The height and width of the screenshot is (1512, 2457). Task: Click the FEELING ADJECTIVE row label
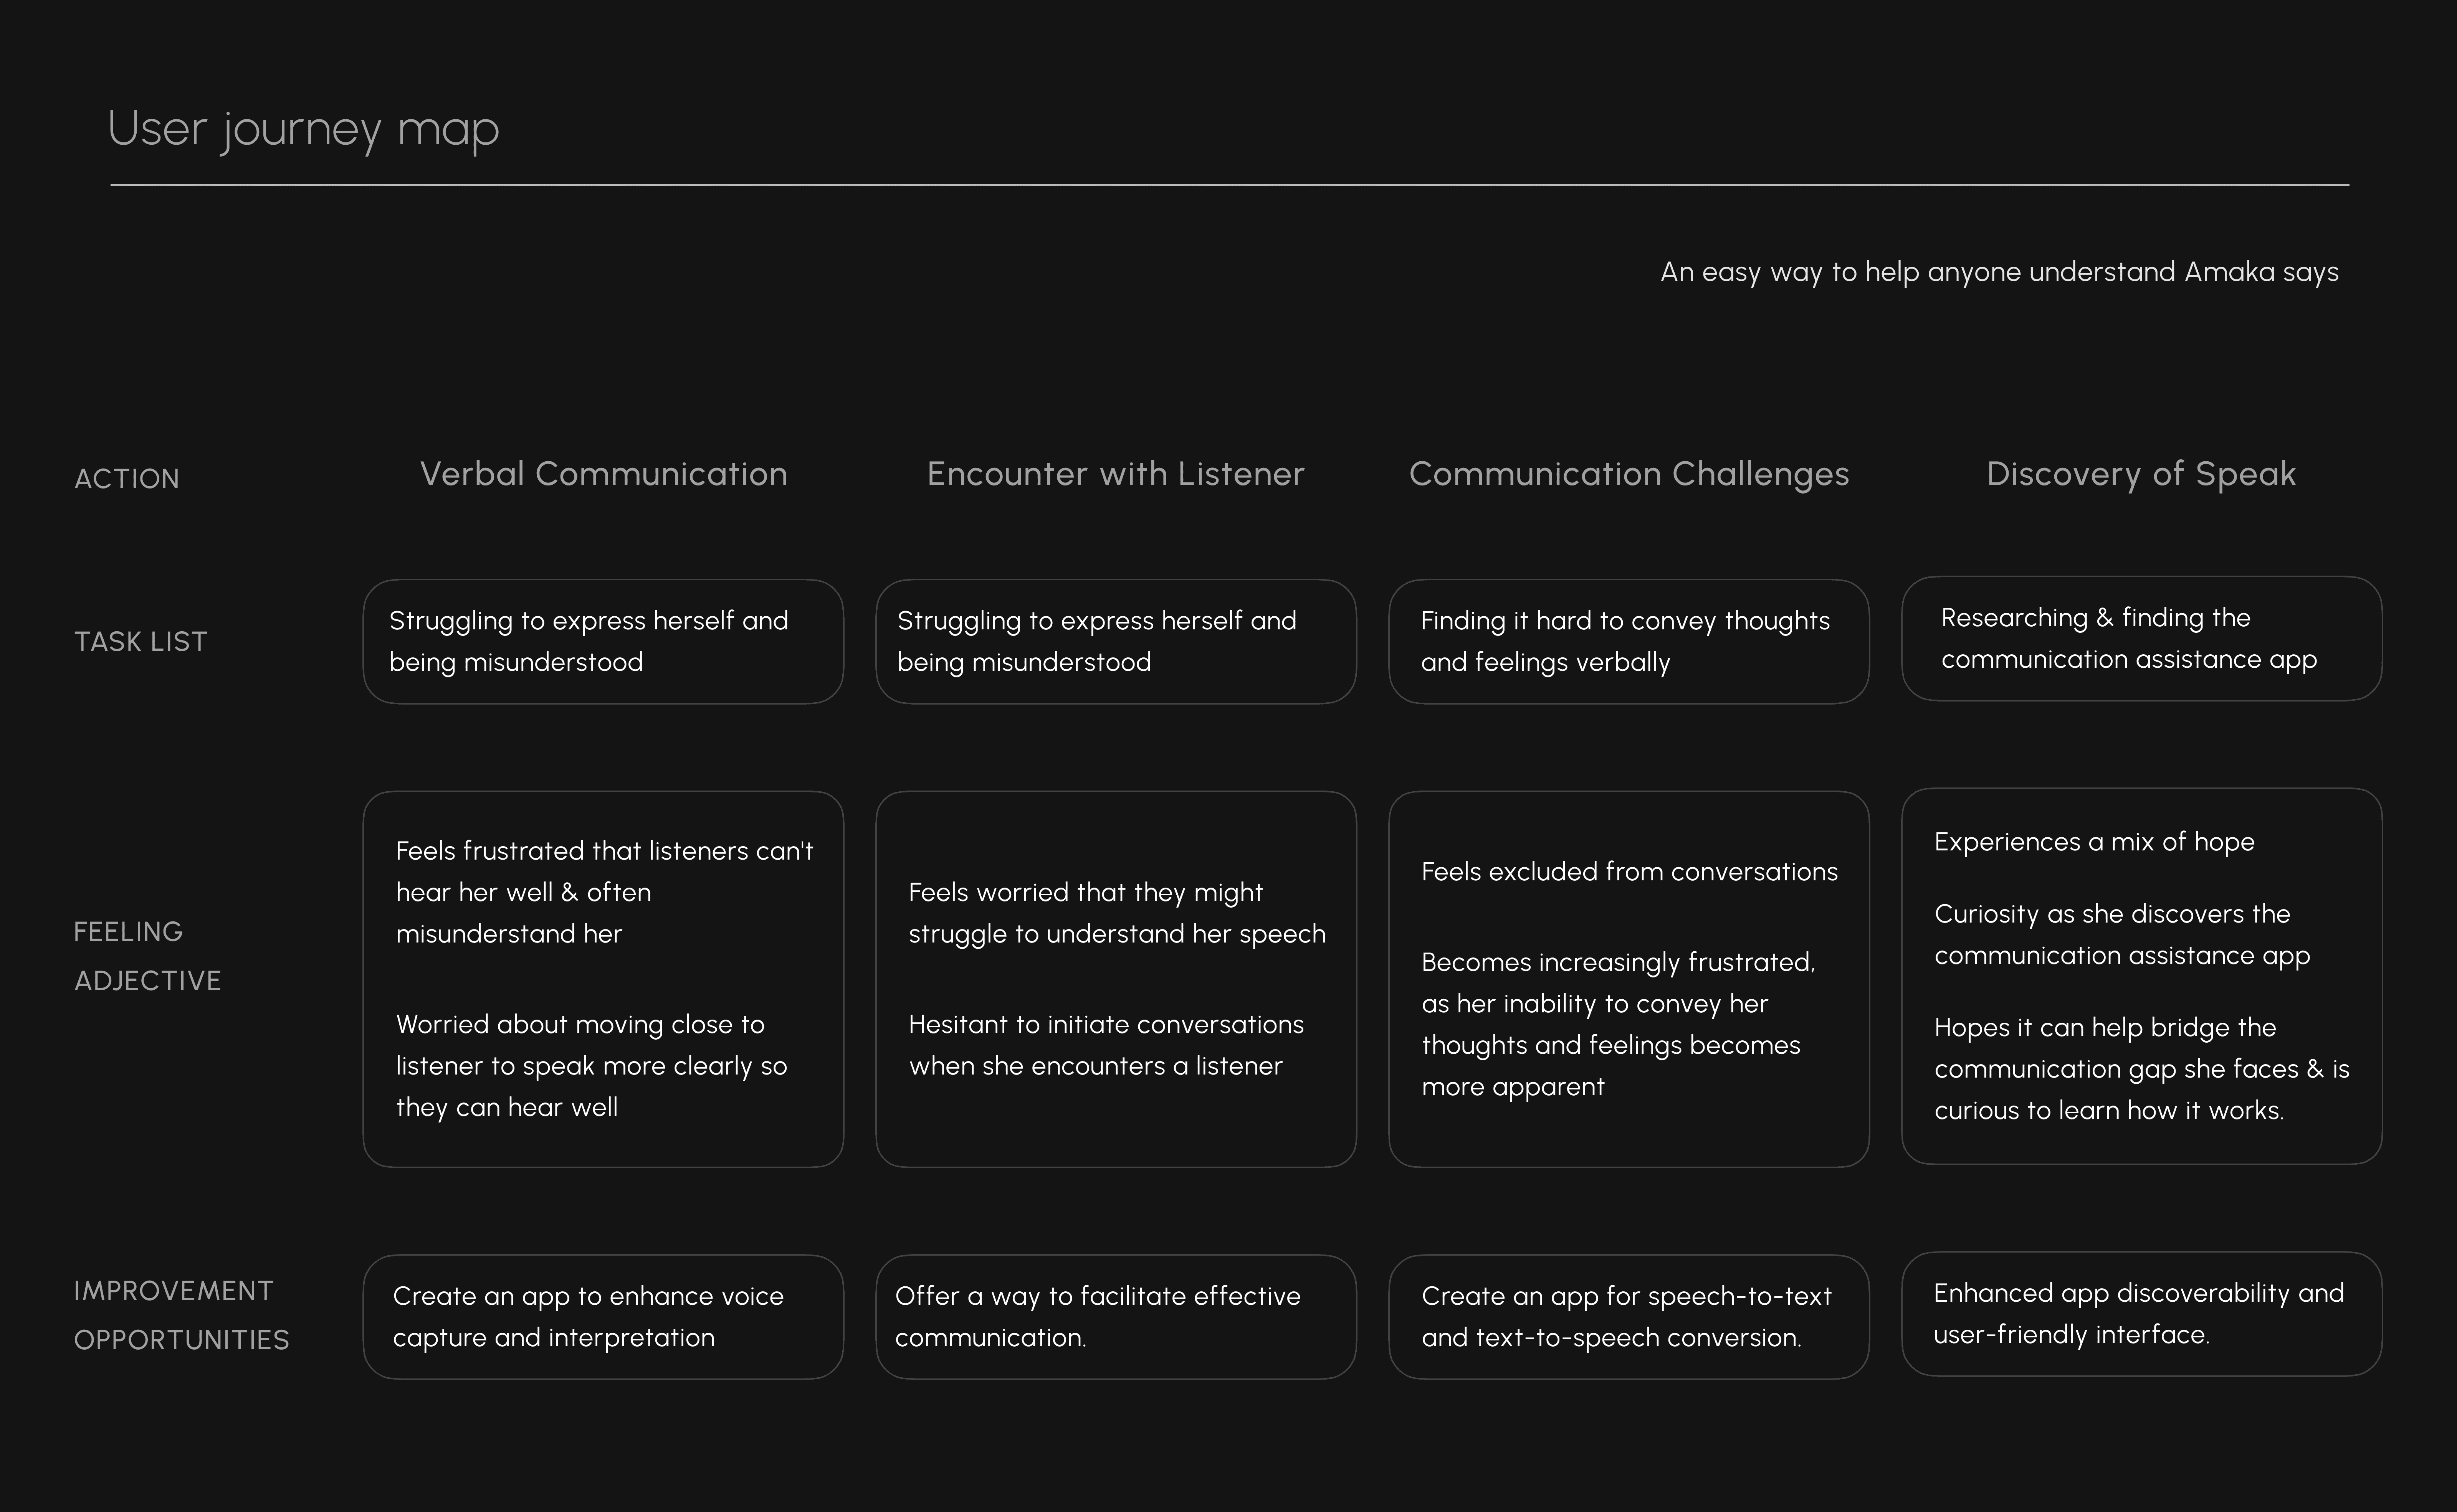click(x=148, y=956)
